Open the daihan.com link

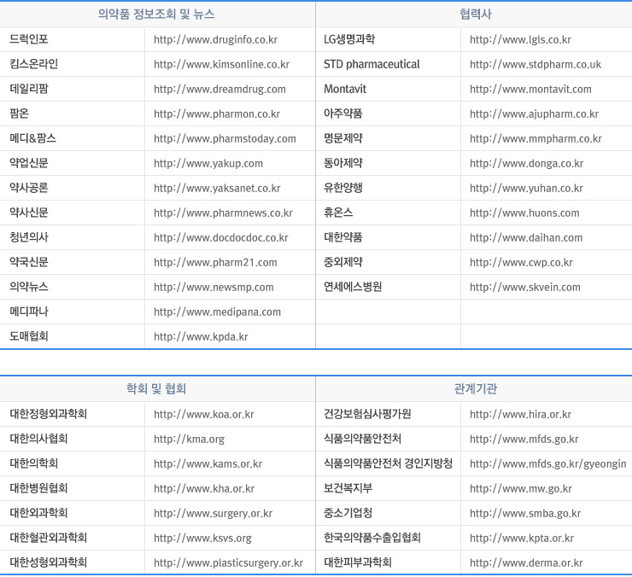[x=526, y=238]
